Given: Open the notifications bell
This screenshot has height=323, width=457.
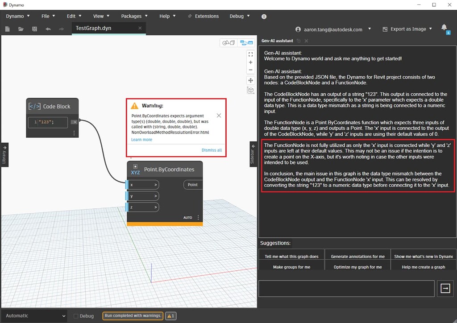Looking at the screenshot, I should [444, 28].
